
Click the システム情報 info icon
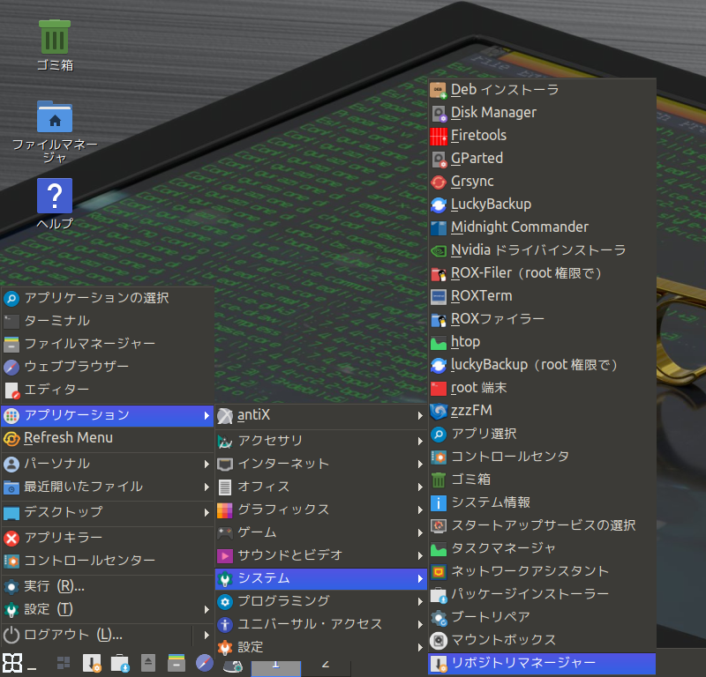438,502
